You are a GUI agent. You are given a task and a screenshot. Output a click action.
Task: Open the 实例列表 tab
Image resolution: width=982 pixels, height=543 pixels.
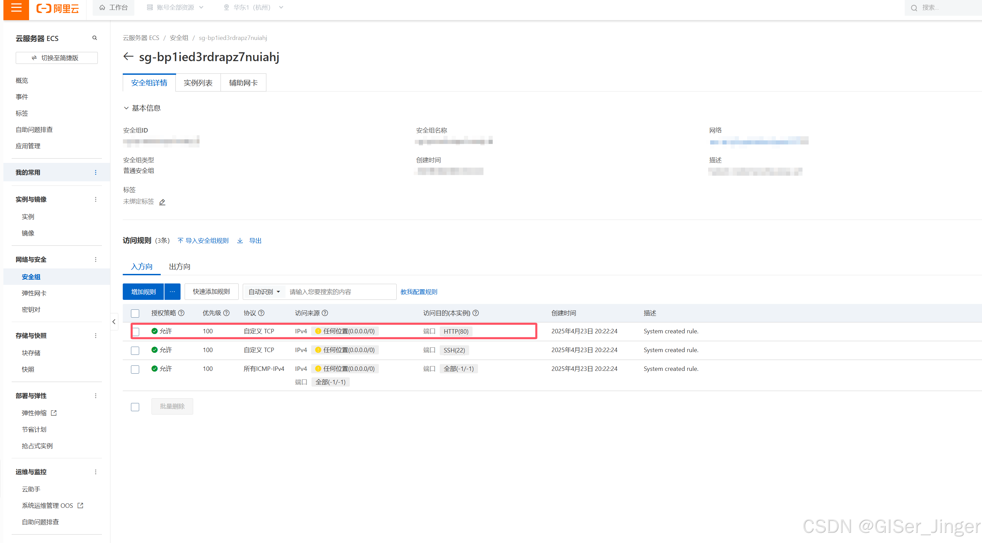point(198,83)
